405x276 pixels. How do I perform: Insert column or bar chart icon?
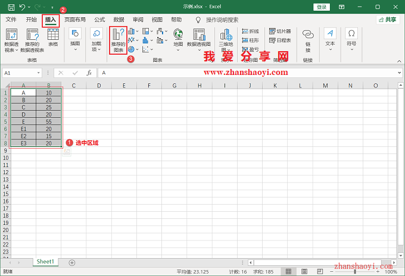(132, 31)
